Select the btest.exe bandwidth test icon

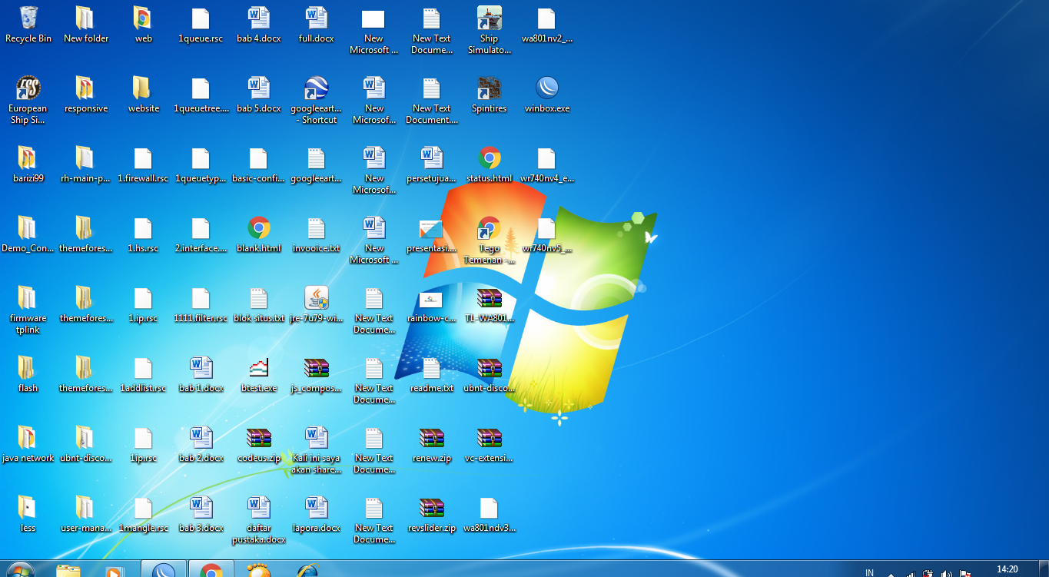coord(258,368)
